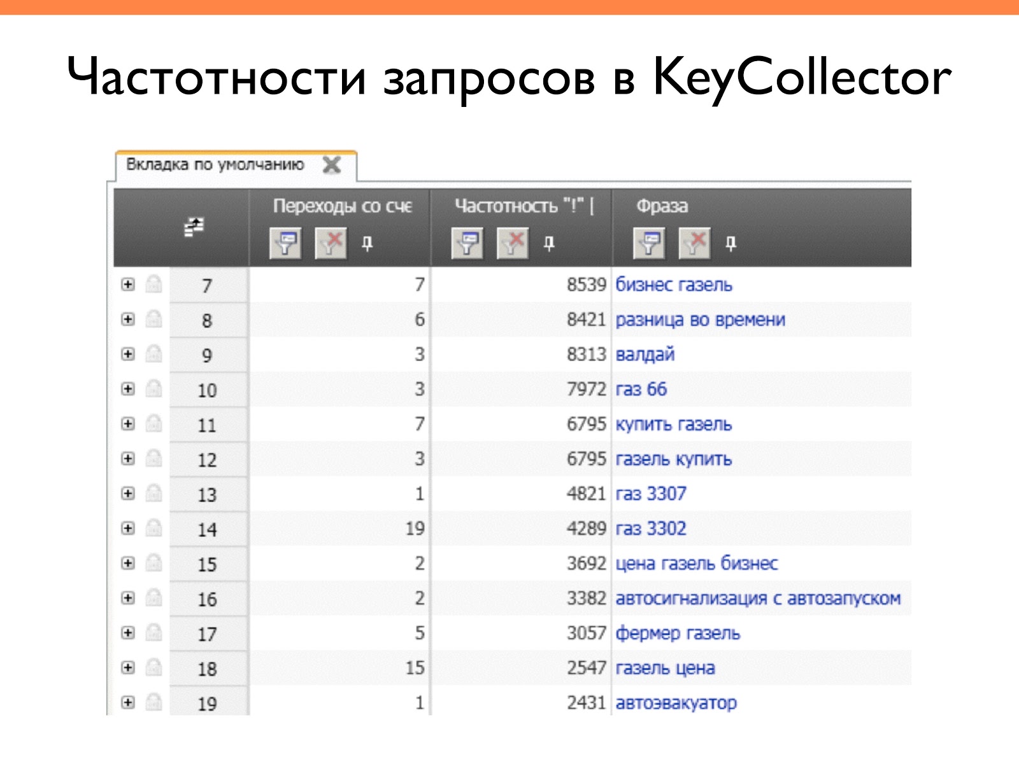Select the phrase газ 3307
The width and height of the screenshot is (1019, 764).
(651, 493)
